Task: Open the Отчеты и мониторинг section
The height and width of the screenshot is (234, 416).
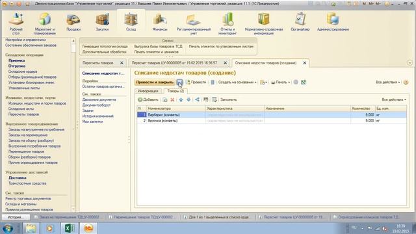Action: 227,24
